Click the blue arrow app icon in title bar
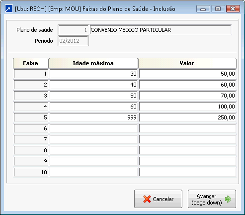Image resolution: width=245 pixels, height=215 pixels. [x=9, y=8]
